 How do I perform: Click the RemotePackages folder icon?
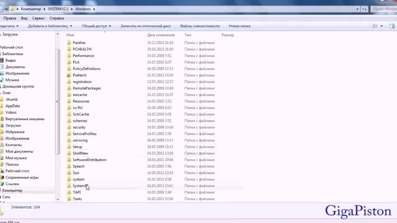pos(69,88)
